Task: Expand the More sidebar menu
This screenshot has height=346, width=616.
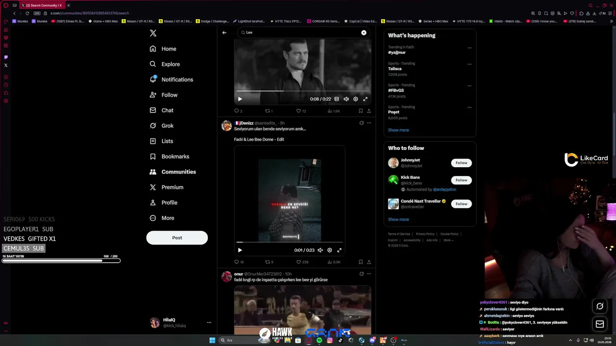Action: tap(162, 218)
